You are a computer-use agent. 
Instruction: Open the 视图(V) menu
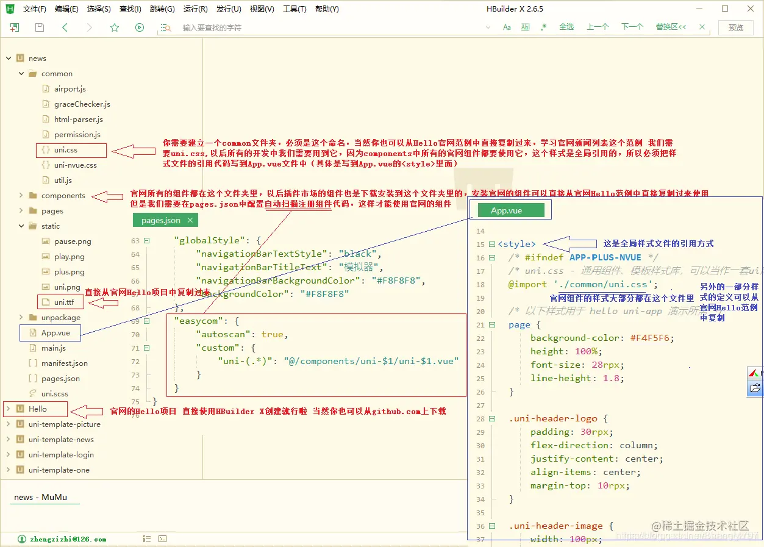pyautogui.click(x=262, y=9)
